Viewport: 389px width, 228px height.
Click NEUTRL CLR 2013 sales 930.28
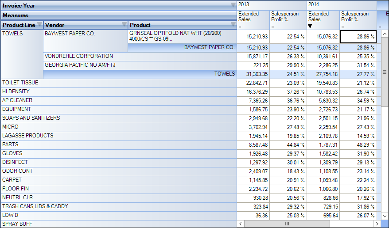(x=253, y=198)
